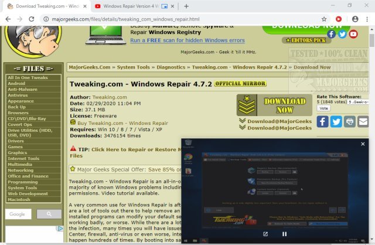
Task: Click the Buy coin icon beside Tweaking.com
Action: [x=73, y=122]
